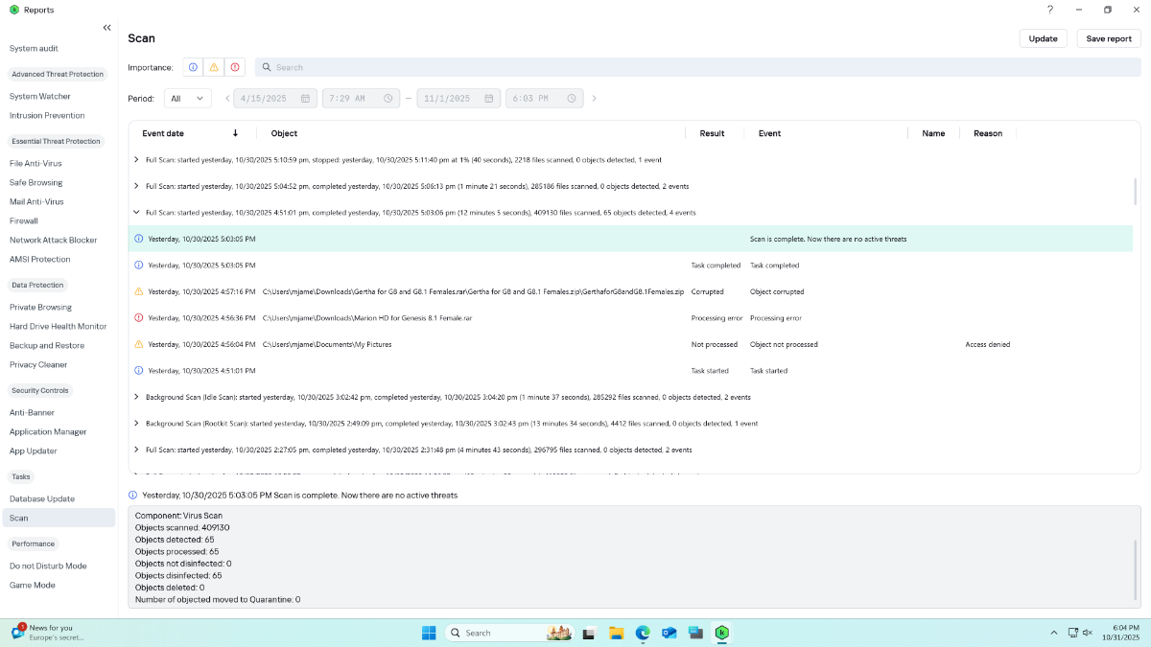Open the System Watcher report
1151x647 pixels.
click(40, 96)
